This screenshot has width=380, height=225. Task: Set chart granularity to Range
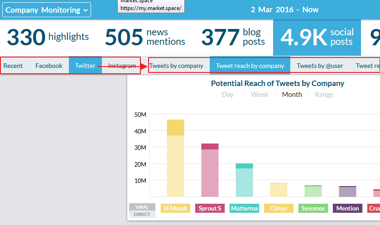(x=324, y=95)
